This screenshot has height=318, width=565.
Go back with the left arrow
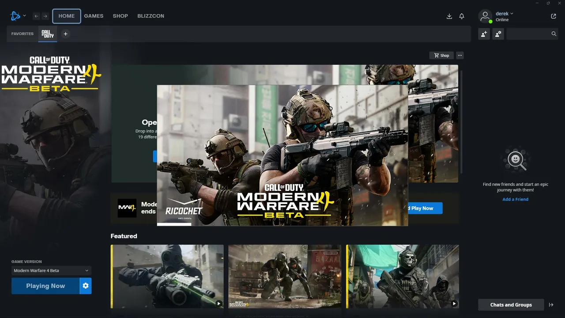point(36,16)
